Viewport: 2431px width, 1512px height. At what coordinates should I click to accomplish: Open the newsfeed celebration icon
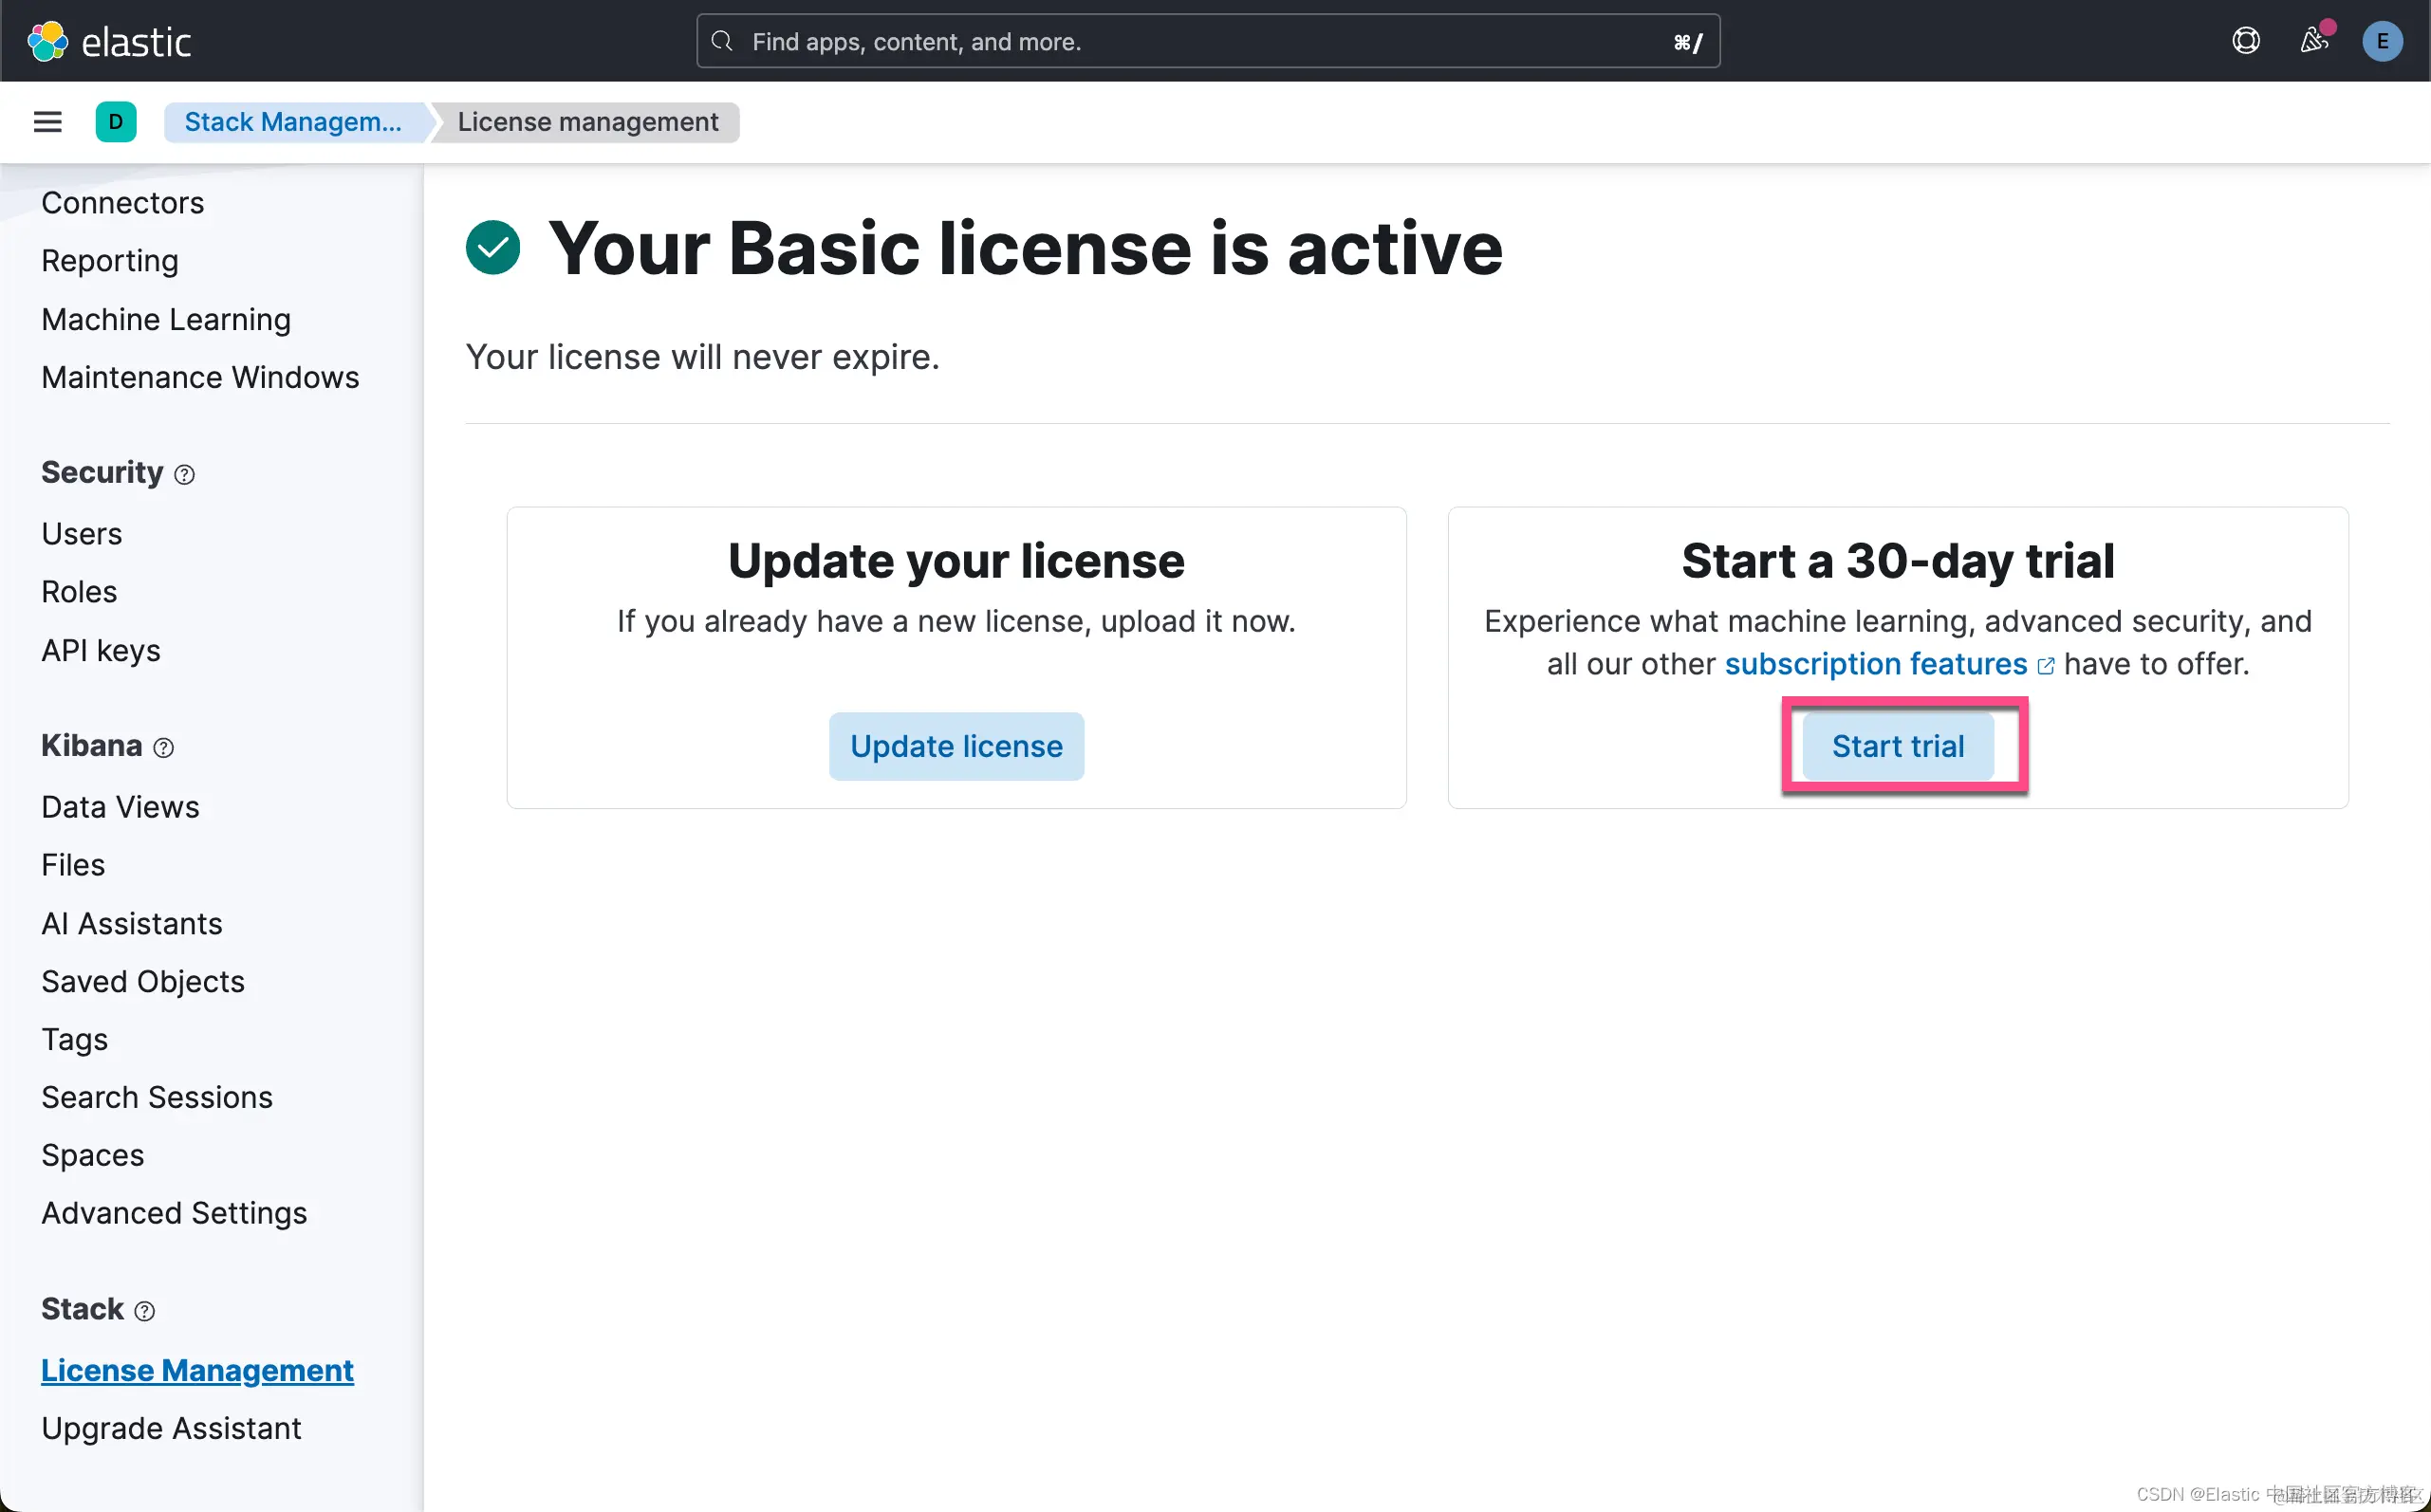[2314, 41]
